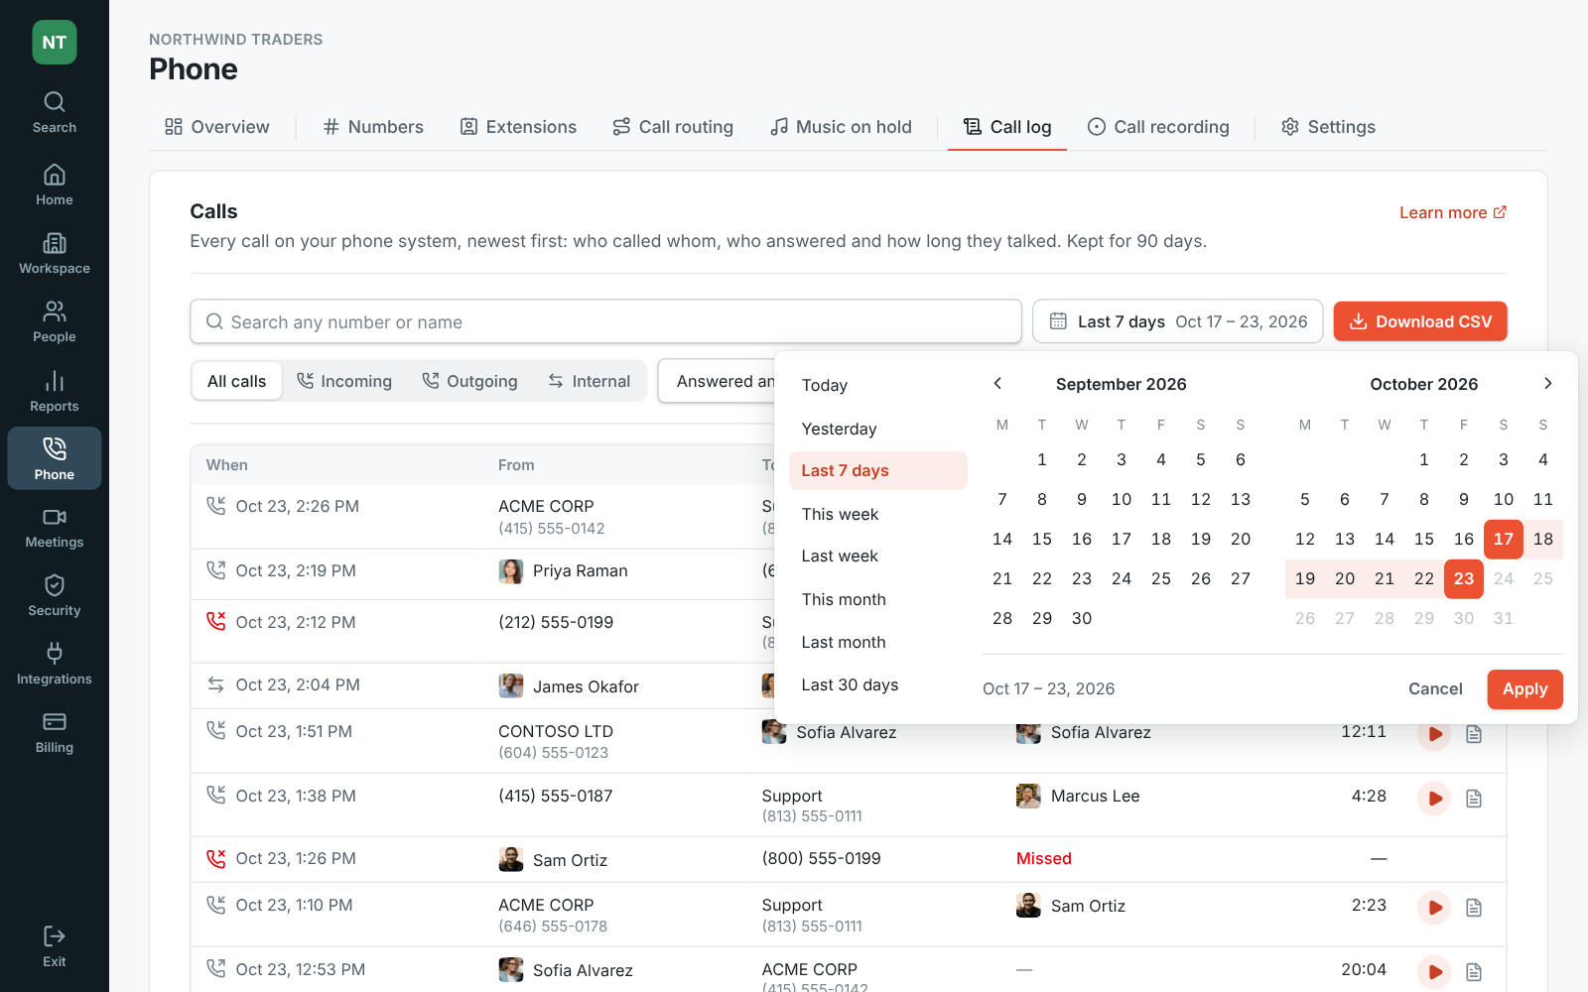This screenshot has width=1588, height=992.
Task: Open the Workspace section
Action: [55, 254]
